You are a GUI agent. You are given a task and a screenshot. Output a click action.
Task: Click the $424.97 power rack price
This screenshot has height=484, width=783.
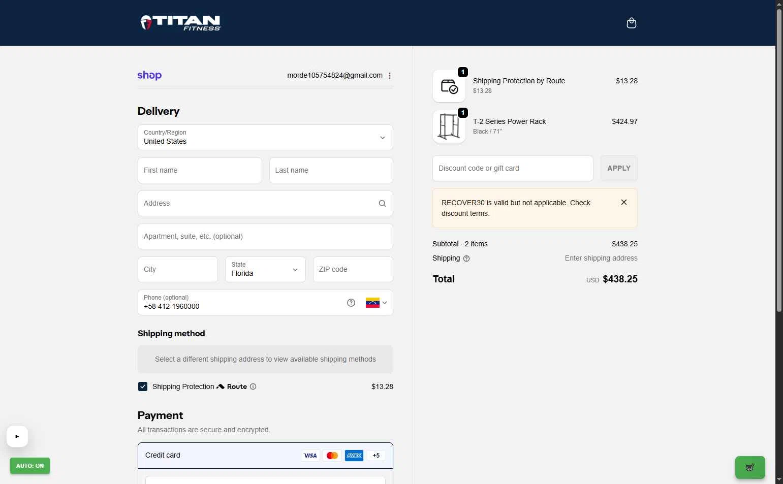pos(624,121)
